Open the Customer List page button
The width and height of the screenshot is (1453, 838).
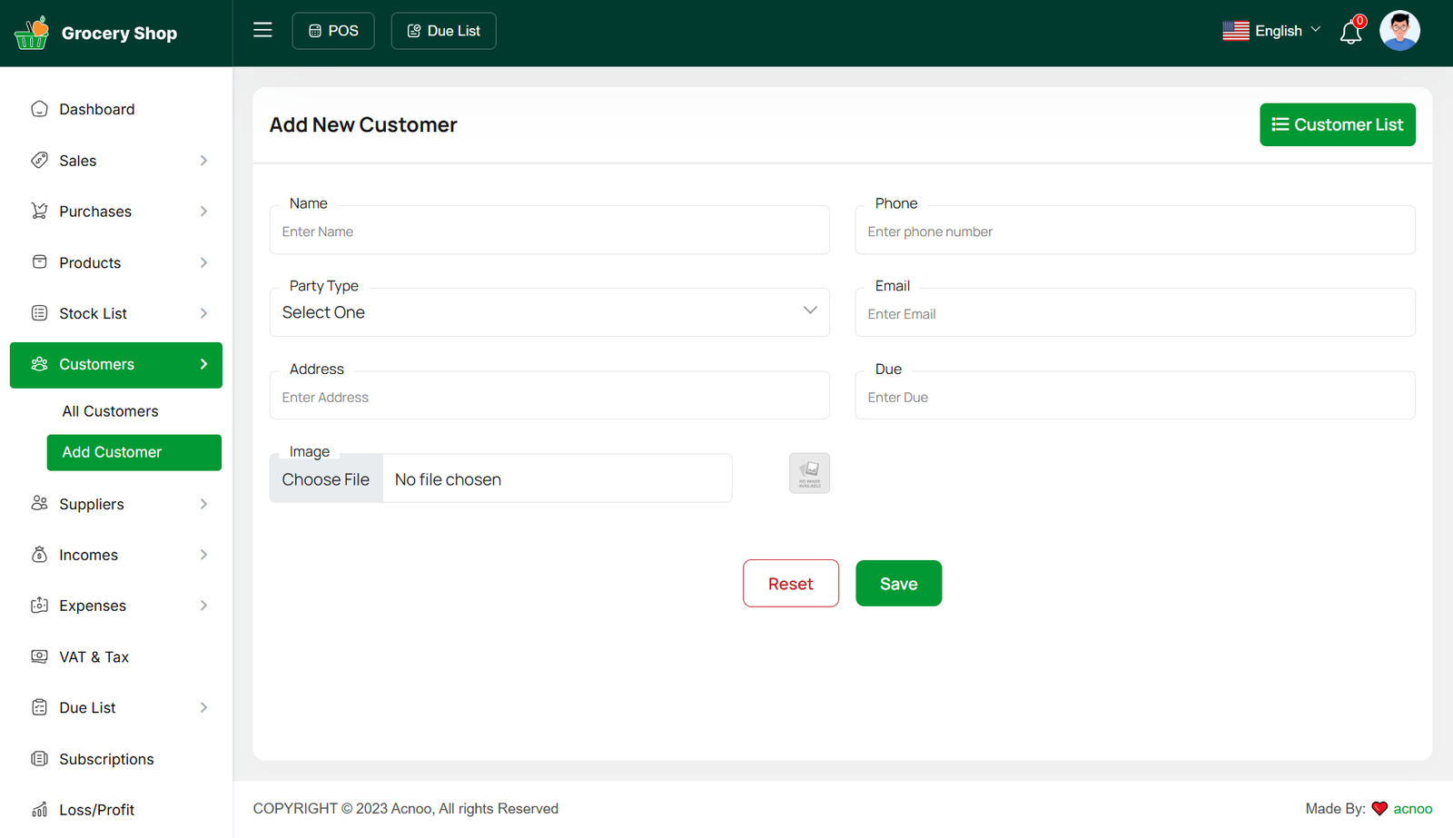click(x=1337, y=124)
